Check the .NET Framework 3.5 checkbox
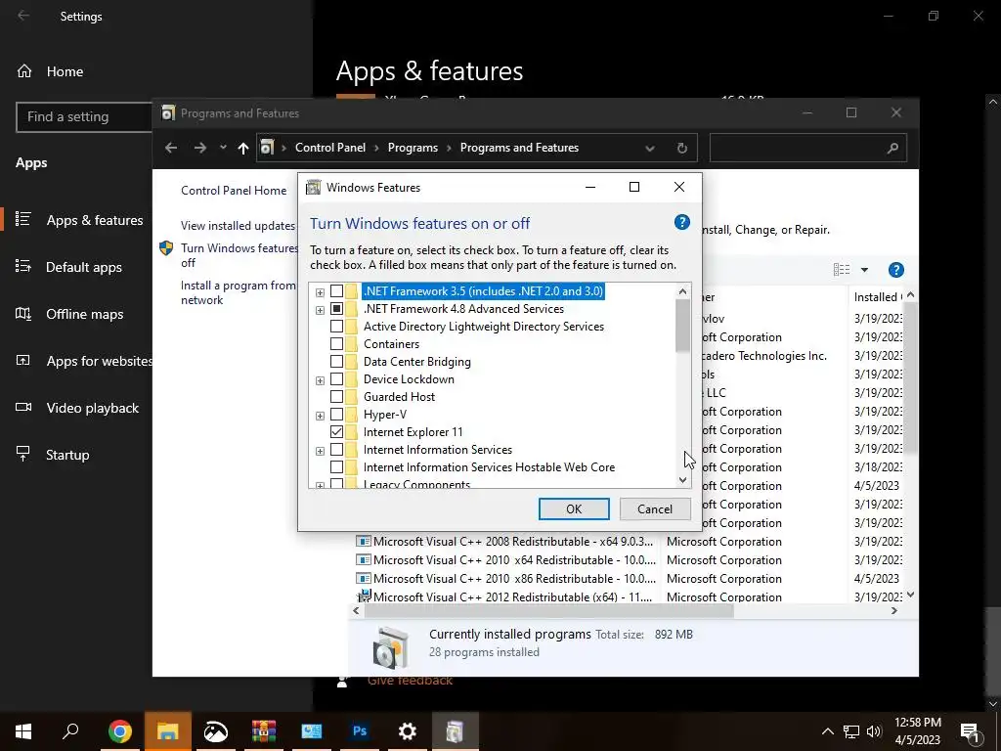 (x=336, y=291)
